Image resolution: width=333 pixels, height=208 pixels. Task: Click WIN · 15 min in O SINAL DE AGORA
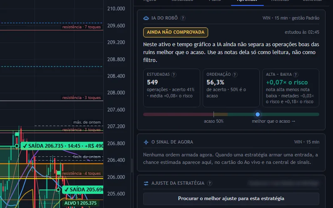click(x=306, y=142)
